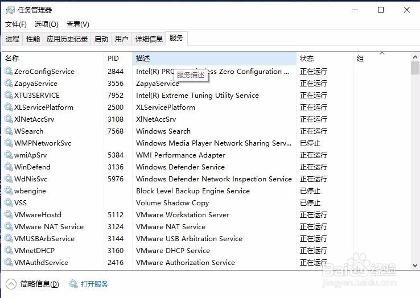Image resolution: width=420 pixels, height=298 pixels.
Task: Click the 简略信息(D) label
Action: coord(40,284)
